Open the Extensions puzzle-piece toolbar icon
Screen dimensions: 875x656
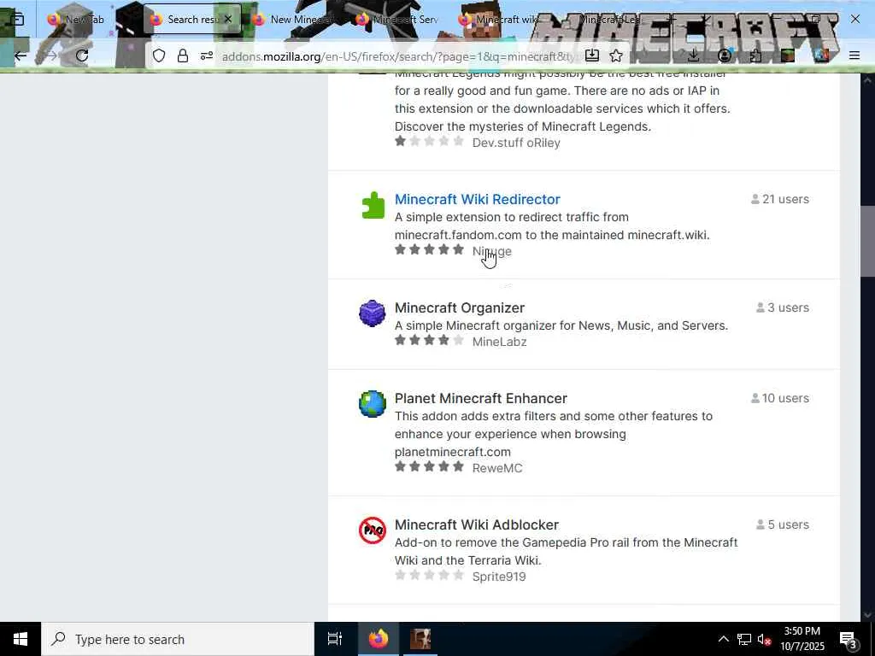coord(755,56)
